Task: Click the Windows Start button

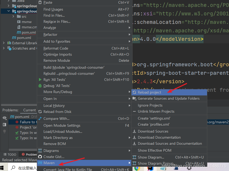Action: pyautogui.click(x=2, y=168)
